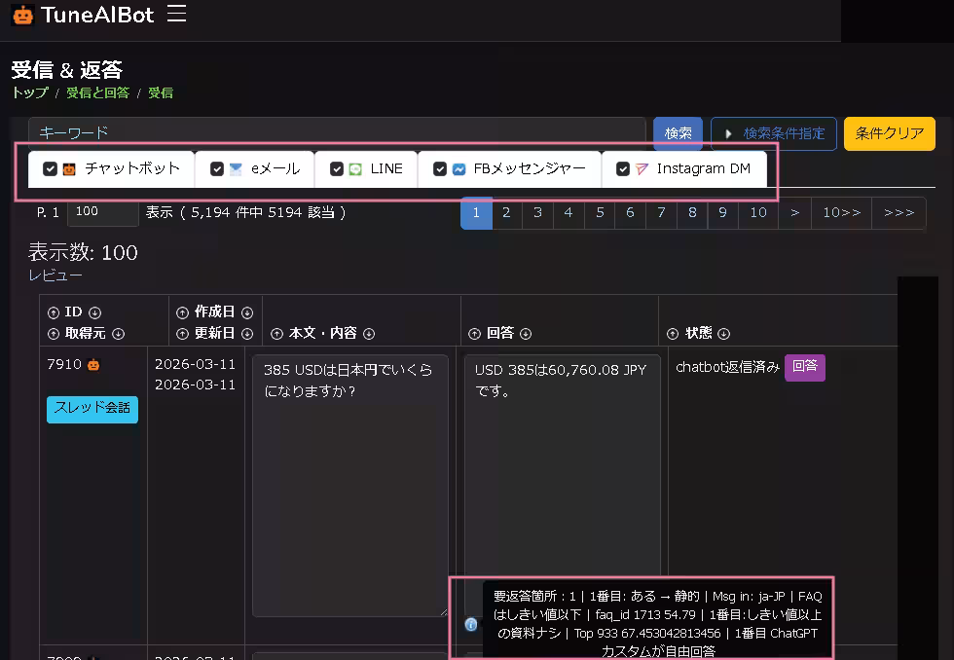Click the ascending sort icon on the ID column
This screenshot has height=660, width=954.
point(53,312)
